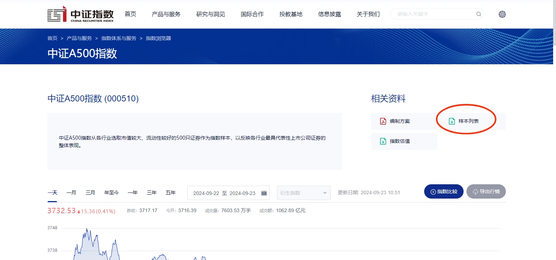Image resolution: width=556 pixels, height=260 pixels.
Task: Click the 中证A500指数 (000510) heading
Action: coord(93,99)
